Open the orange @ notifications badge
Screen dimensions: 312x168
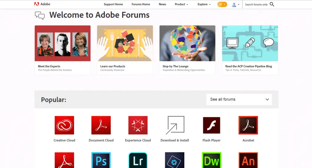coord(222,4)
